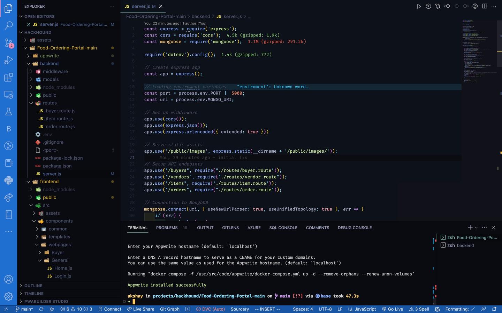Open the Testing flask icon
This screenshot has width=502, height=313.
click(8, 112)
